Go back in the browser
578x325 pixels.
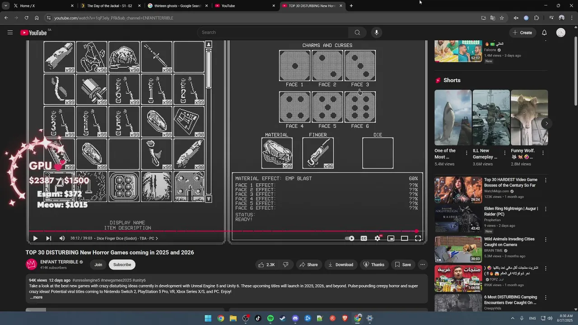click(6, 18)
